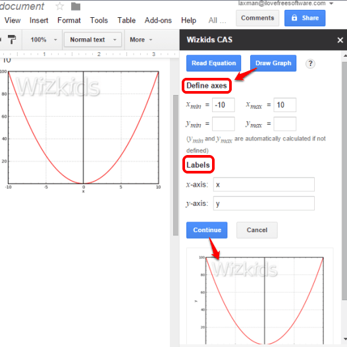This screenshot has height=347, width=347.
Task: Click the sidebar scroll-down arrow
Action: (345, 339)
